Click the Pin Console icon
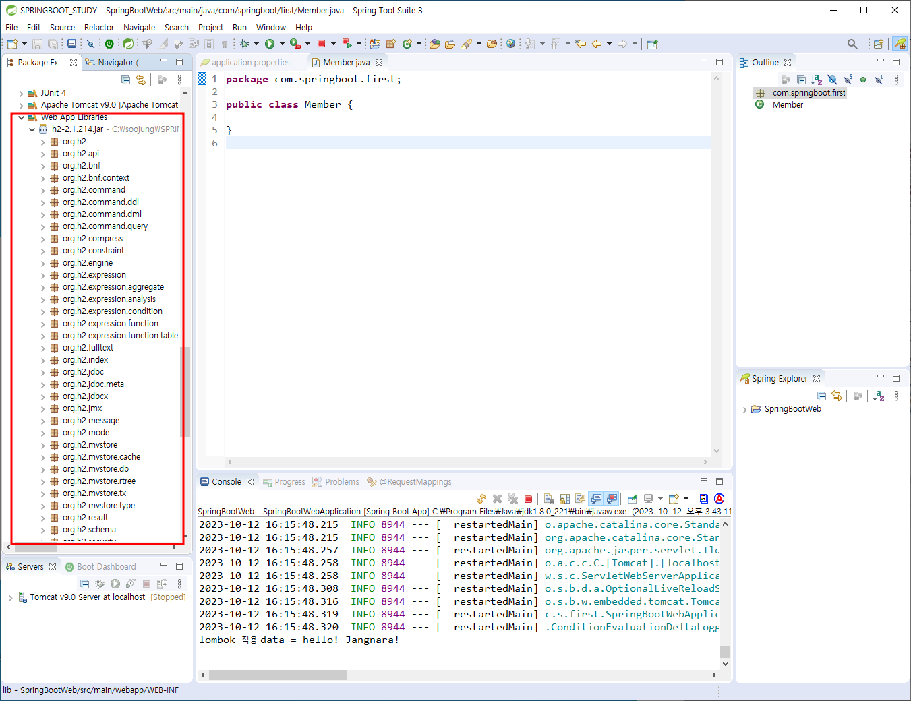The height and width of the screenshot is (701, 911). point(633,499)
